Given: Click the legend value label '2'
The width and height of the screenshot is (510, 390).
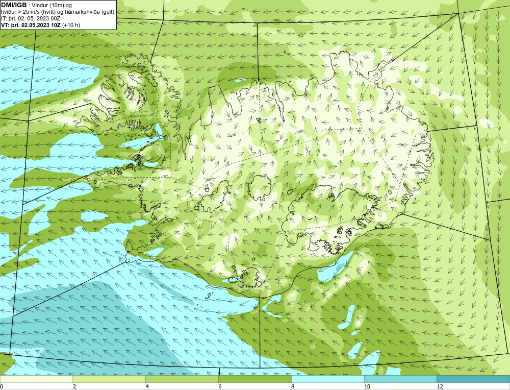Looking at the screenshot, I should [x=74, y=386].
